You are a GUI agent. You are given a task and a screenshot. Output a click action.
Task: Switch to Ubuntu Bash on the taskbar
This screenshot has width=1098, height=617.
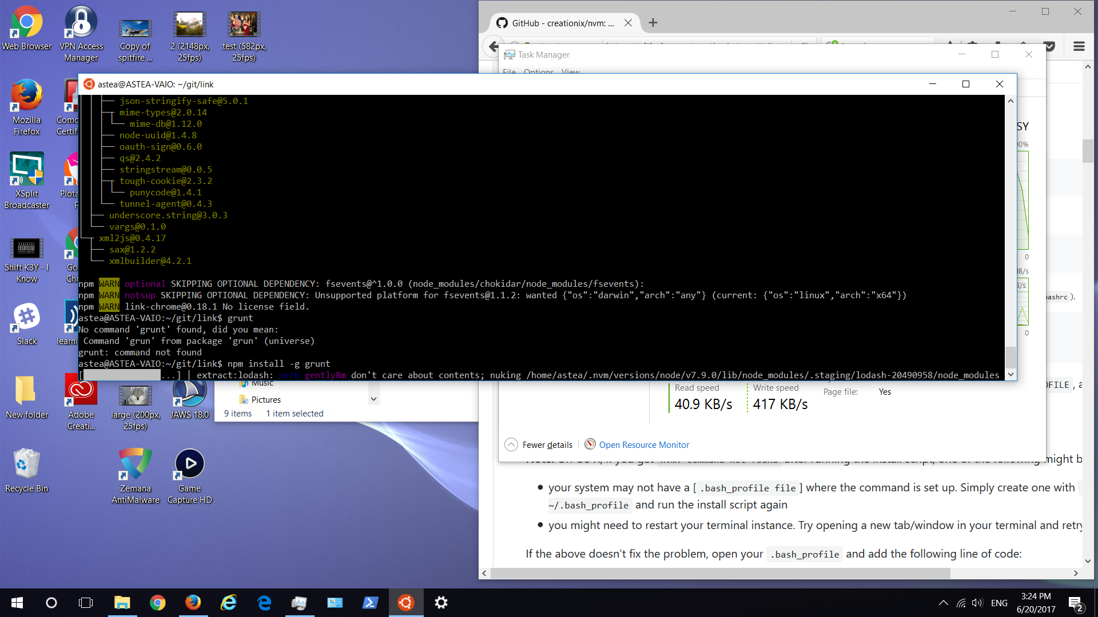coord(405,603)
